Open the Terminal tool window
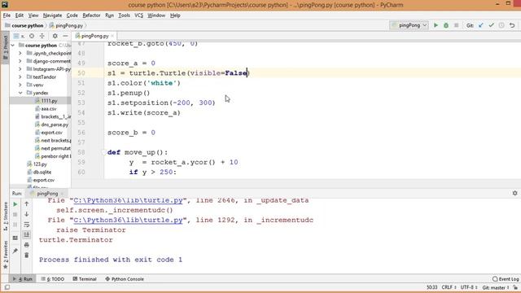The width and height of the screenshot is (521, 293). coord(85,279)
